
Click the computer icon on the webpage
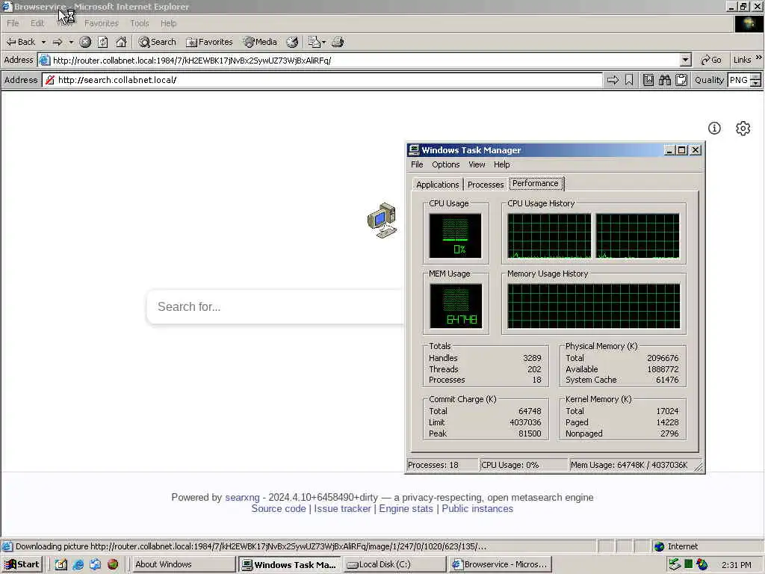coord(382,220)
